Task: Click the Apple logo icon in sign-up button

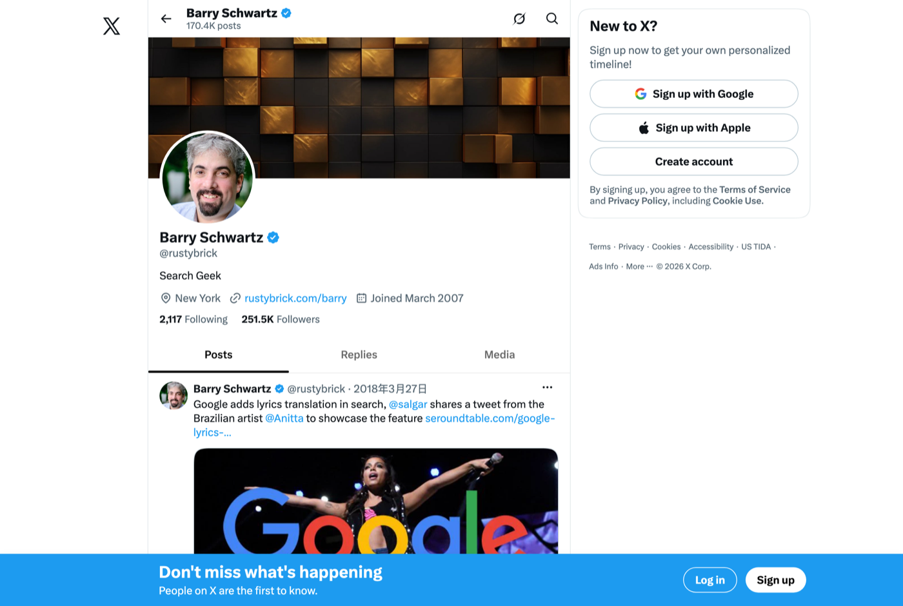Action: (644, 128)
